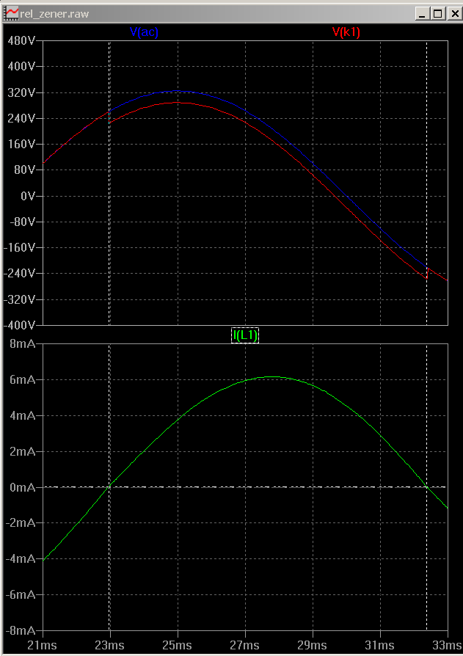
Task: Click the 4mA axis label
Action: [x=23, y=415]
